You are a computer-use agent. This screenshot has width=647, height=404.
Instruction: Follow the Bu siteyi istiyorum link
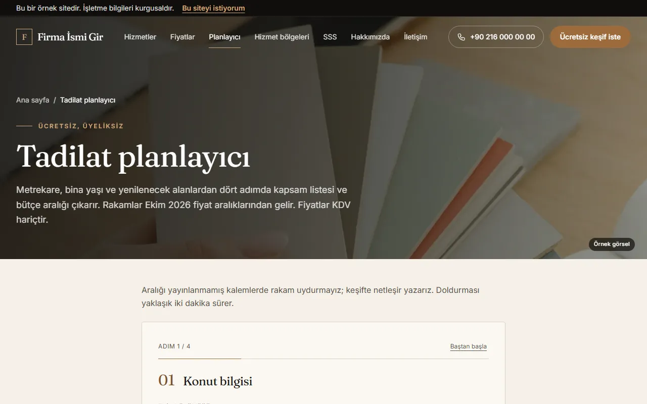point(213,8)
